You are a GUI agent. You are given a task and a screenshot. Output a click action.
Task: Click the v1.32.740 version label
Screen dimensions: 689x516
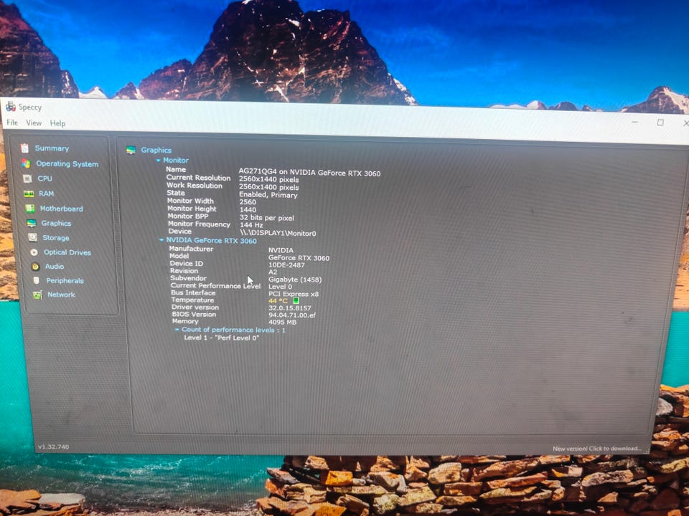click(53, 446)
